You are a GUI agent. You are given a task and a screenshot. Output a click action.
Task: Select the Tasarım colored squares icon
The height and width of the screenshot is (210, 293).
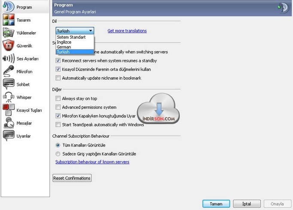(9, 20)
